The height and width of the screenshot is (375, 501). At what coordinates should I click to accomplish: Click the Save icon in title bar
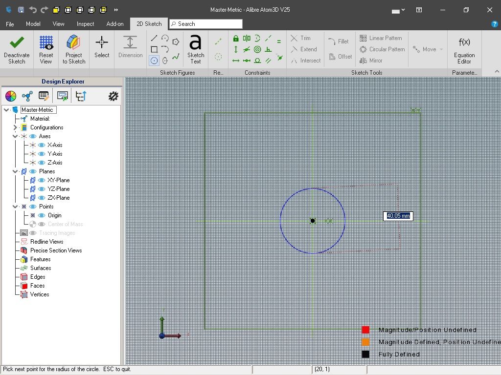21,10
